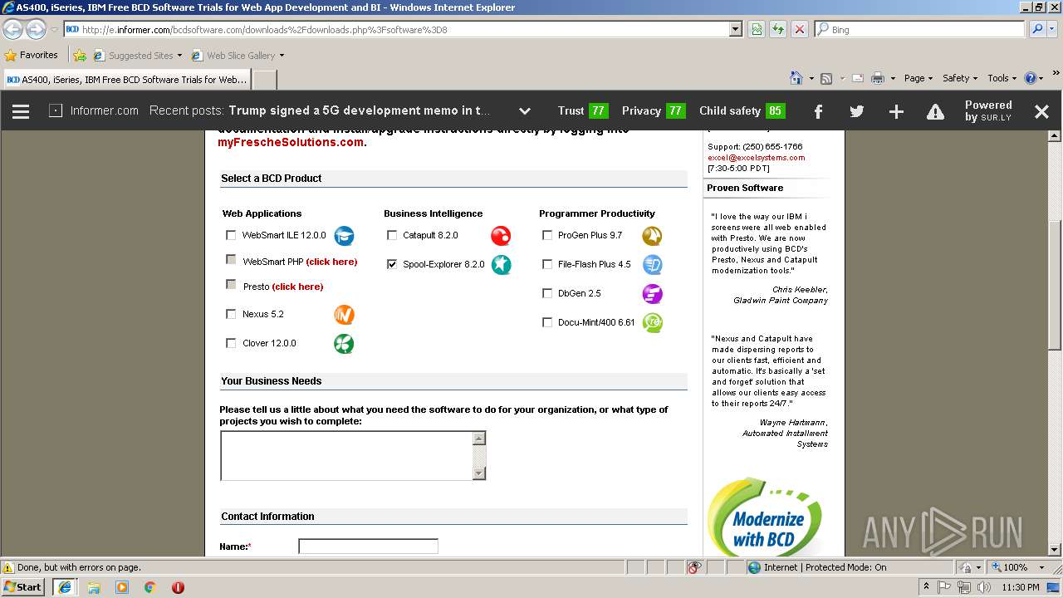Click the Clover green product icon
Screen dimensions: 1063x598
point(344,344)
